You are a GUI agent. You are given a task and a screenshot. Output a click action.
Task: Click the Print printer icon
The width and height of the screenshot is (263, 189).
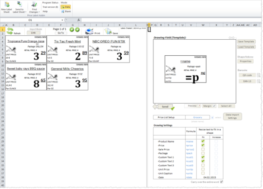click(90, 31)
